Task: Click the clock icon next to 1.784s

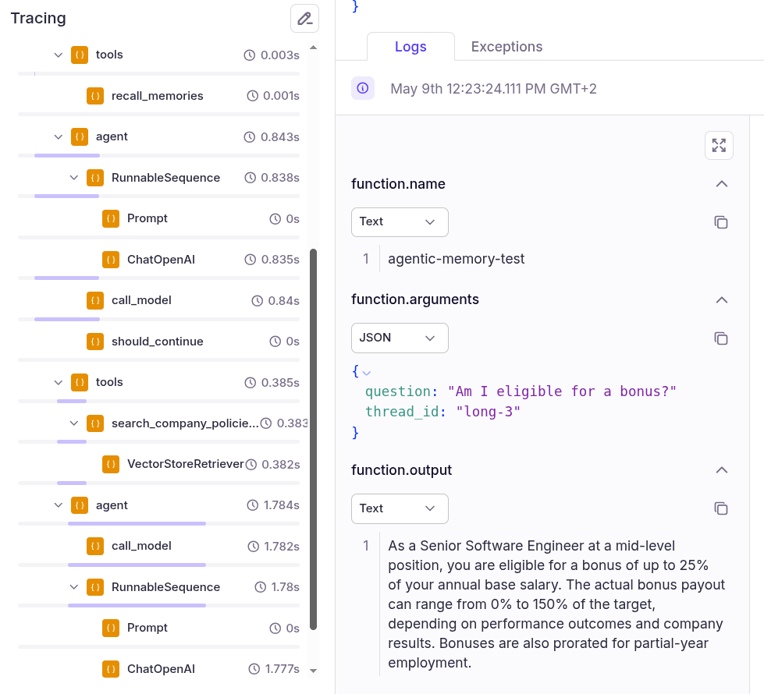Action: (252, 505)
